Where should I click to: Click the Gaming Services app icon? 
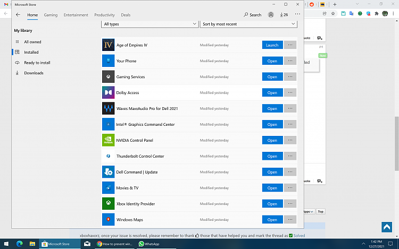108,76
